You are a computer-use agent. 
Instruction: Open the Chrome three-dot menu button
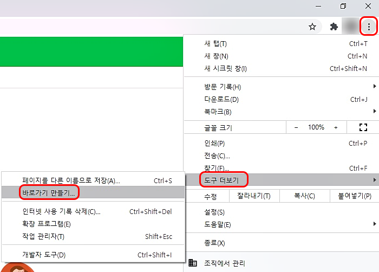click(x=369, y=27)
